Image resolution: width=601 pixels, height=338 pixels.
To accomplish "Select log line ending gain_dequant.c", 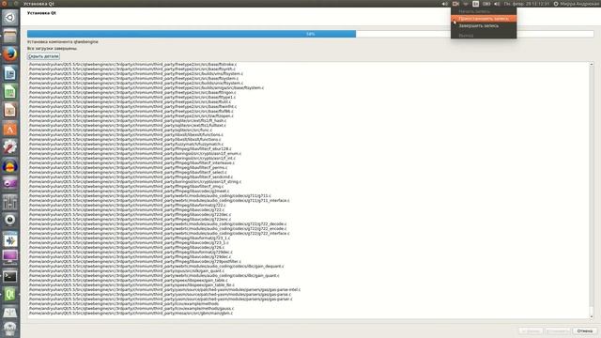I will 157,266.
